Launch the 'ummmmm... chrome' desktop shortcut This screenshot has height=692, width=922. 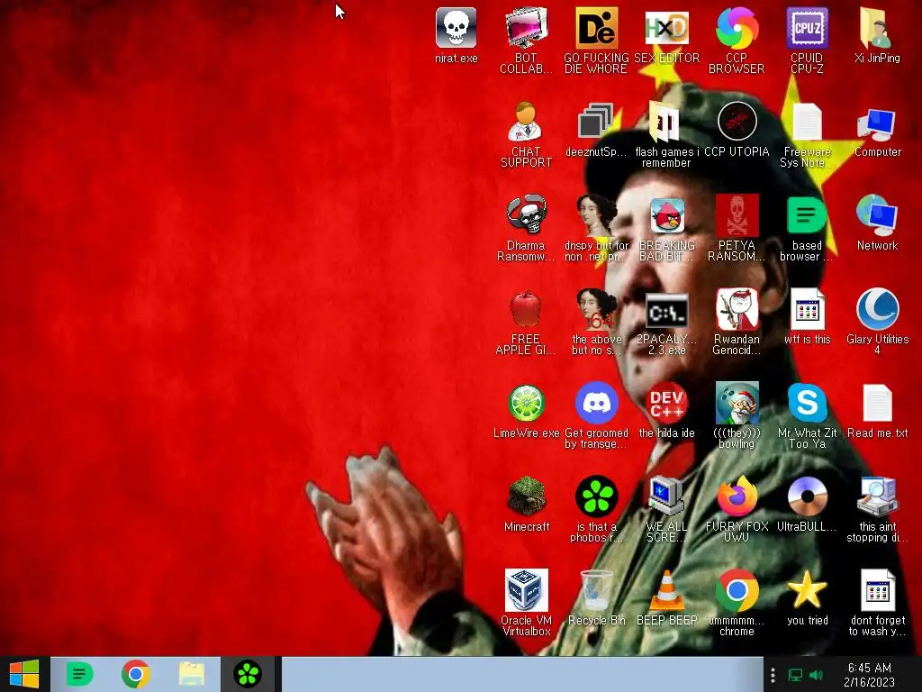737,589
